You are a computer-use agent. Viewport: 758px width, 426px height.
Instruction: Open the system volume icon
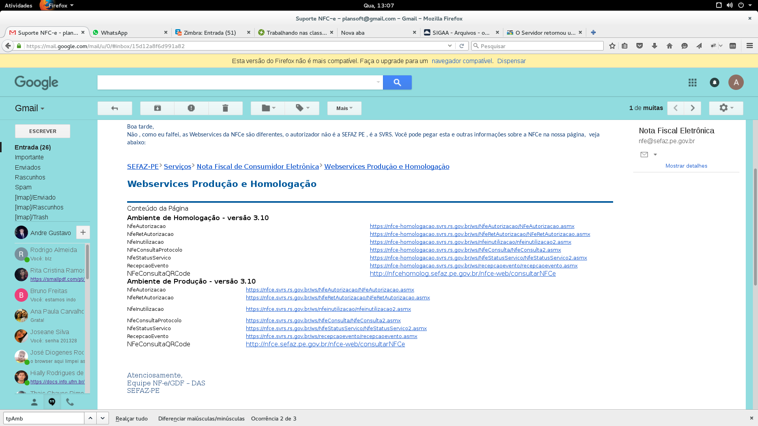[x=730, y=5]
